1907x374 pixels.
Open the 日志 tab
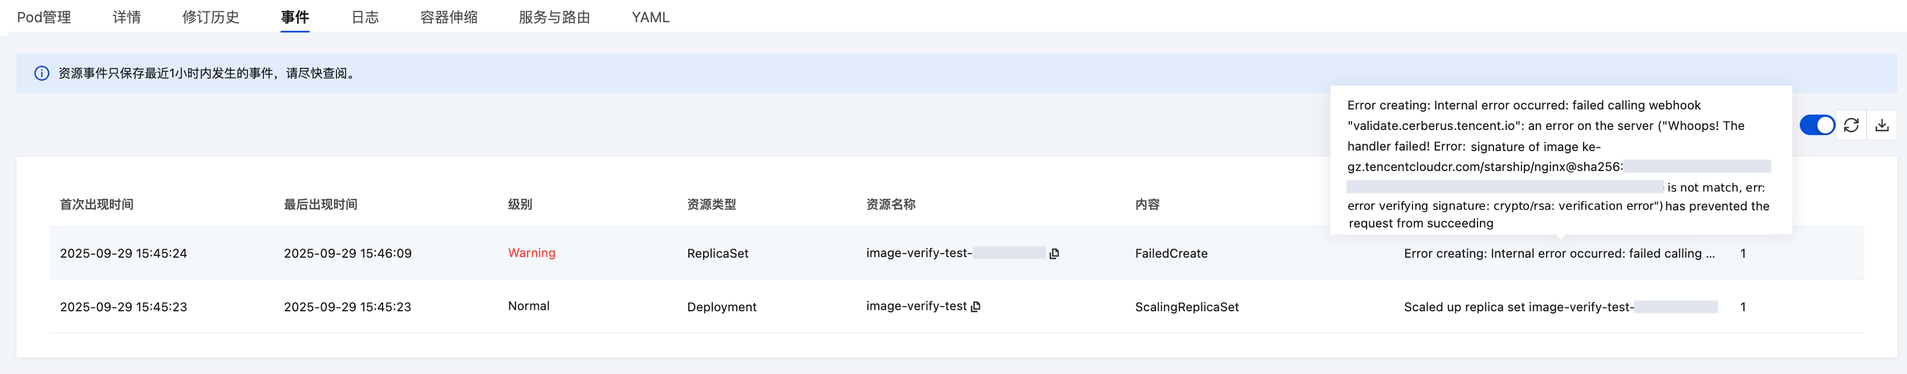(365, 17)
